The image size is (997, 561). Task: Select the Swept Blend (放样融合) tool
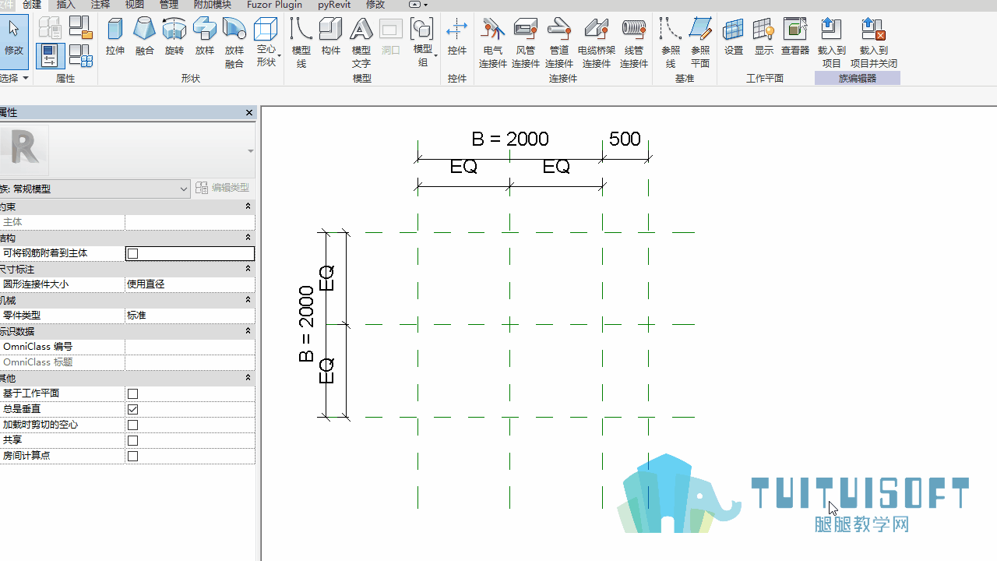tap(234, 43)
